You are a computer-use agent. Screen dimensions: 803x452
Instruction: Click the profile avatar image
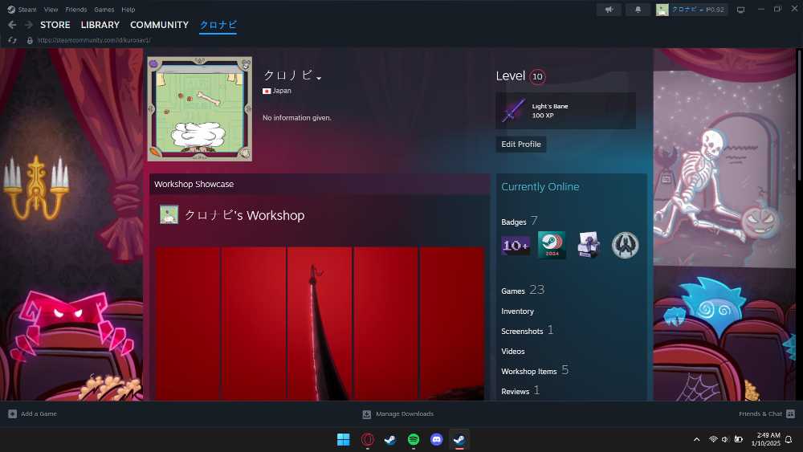[x=200, y=109]
